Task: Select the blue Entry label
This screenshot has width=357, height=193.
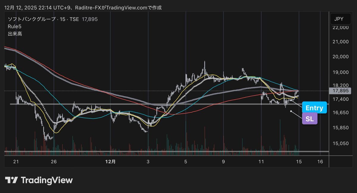Action: click(314, 108)
